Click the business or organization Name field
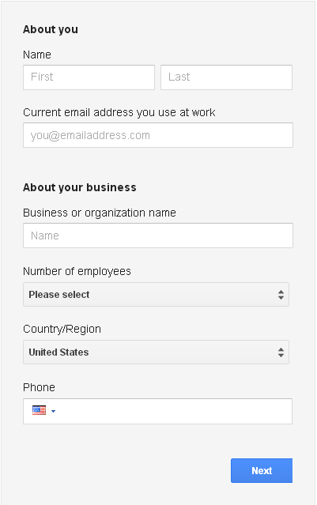The width and height of the screenshot is (317, 505). point(158,236)
